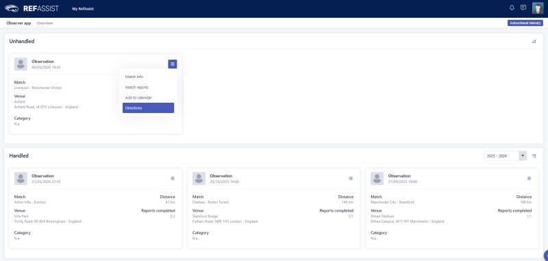Click the 41 km distance value

[x=170, y=202]
